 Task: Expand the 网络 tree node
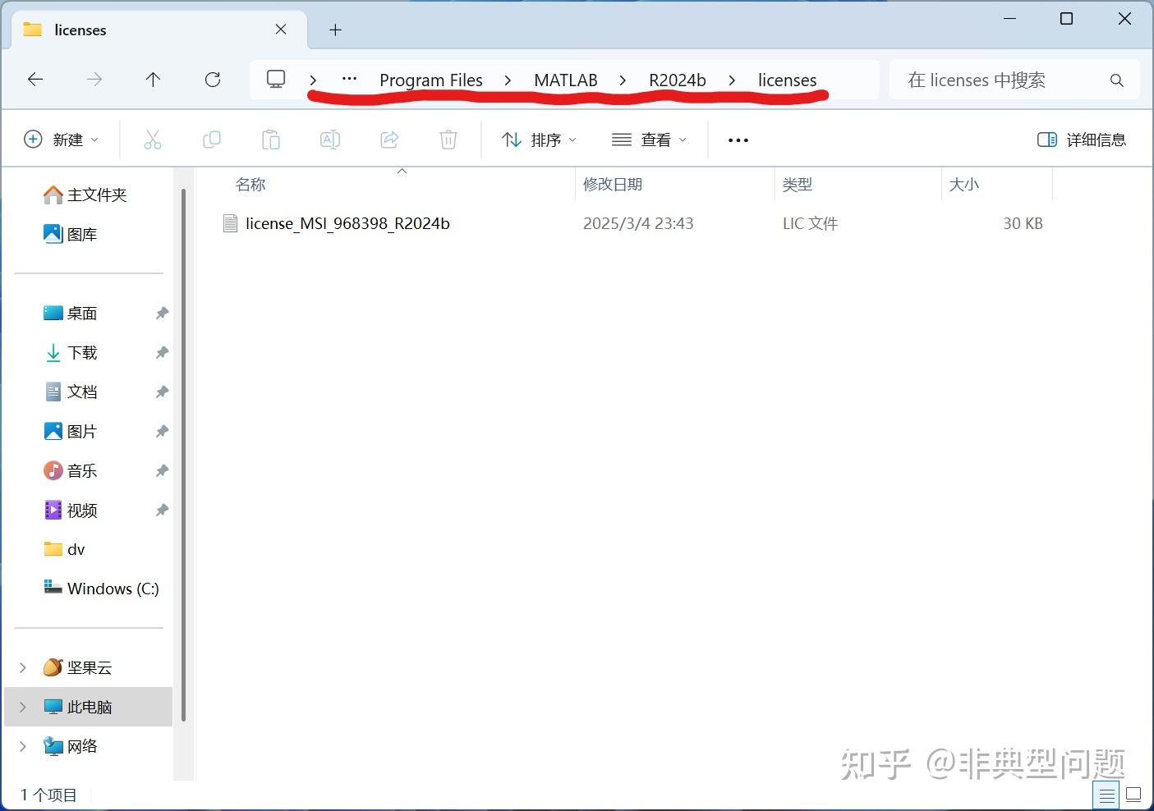point(23,746)
